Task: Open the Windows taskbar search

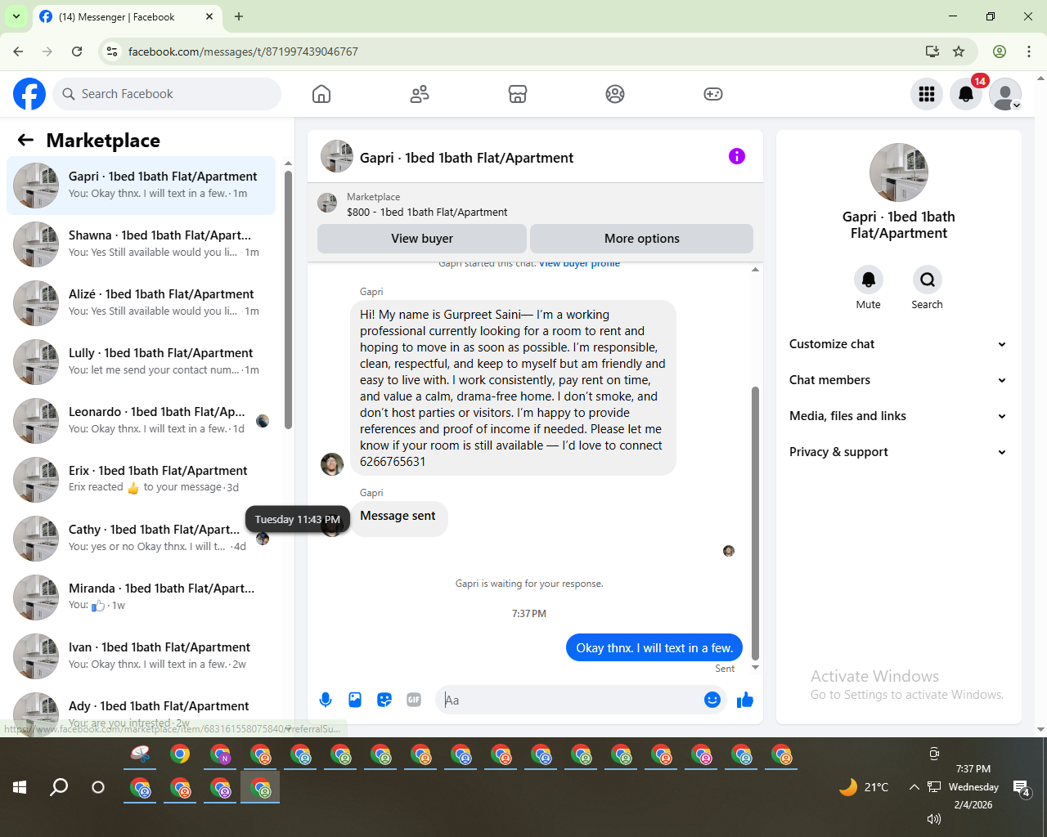Action: tap(59, 787)
